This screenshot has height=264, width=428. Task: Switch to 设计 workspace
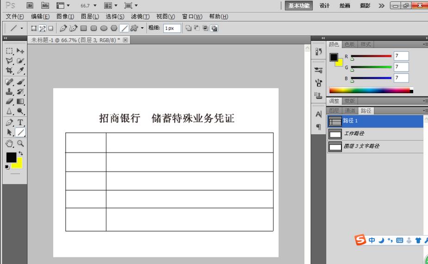point(324,6)
